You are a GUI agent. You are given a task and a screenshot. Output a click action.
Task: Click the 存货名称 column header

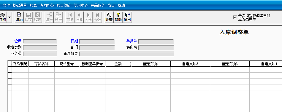pos(41,64)
